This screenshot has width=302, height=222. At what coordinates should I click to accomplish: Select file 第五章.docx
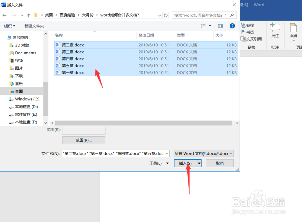coord(146,66)
